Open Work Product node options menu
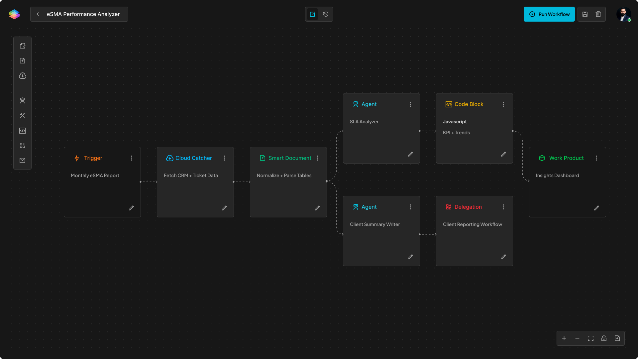Image resolution: width=638 pixels, height=359 pixels. [596, 158]
